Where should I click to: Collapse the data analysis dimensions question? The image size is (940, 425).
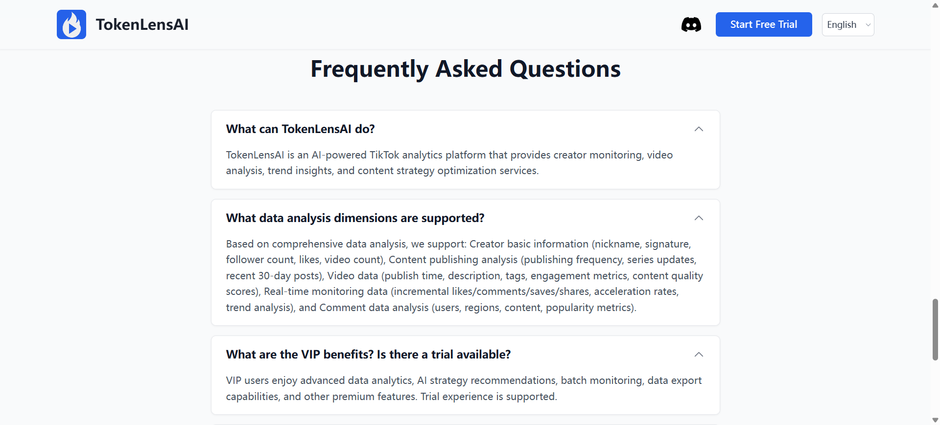point(699,218)
